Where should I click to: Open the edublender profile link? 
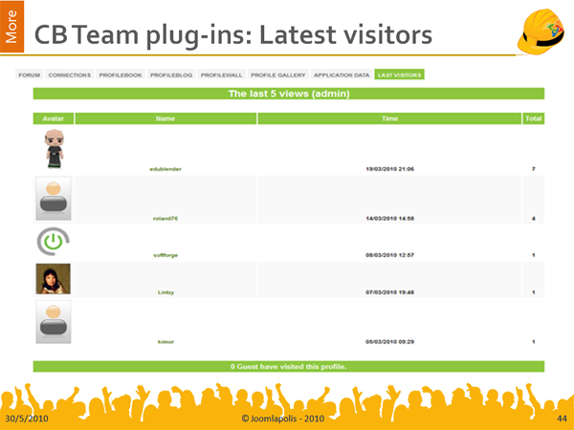166,169
